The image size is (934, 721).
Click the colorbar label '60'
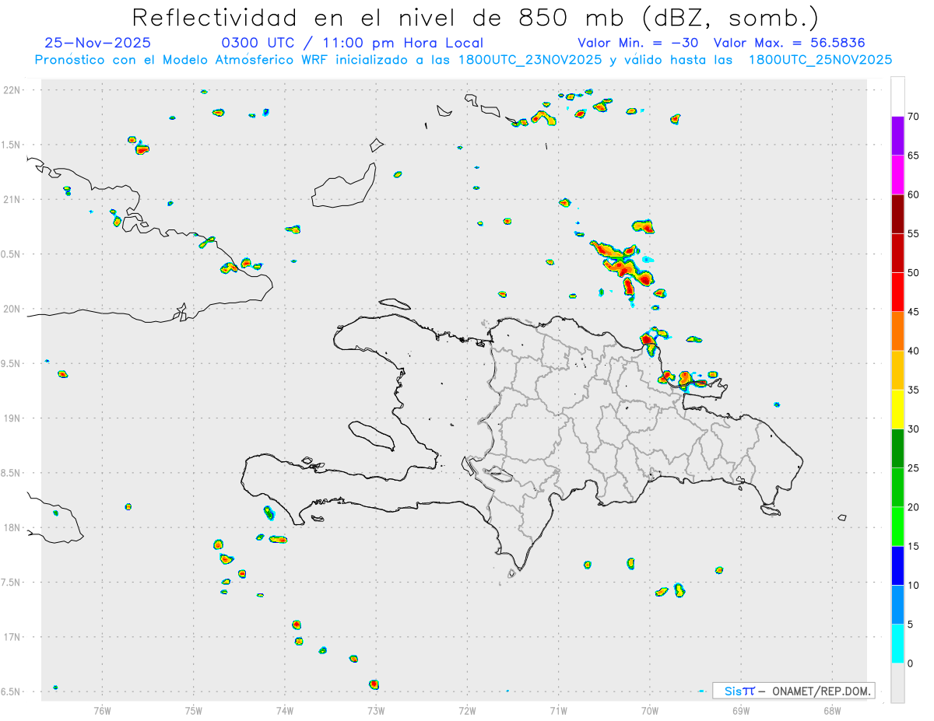pyautogui.click(x=913, y=194)
